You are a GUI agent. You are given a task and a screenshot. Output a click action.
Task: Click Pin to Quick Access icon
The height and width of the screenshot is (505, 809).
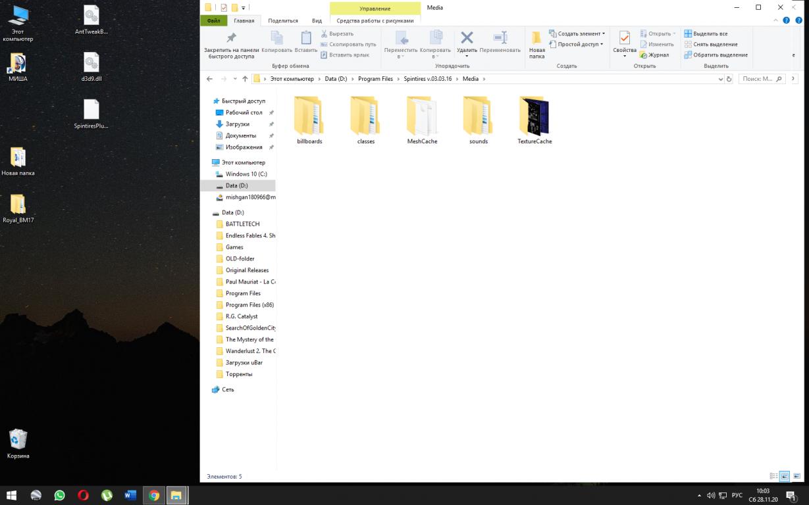tap(231, 38)
